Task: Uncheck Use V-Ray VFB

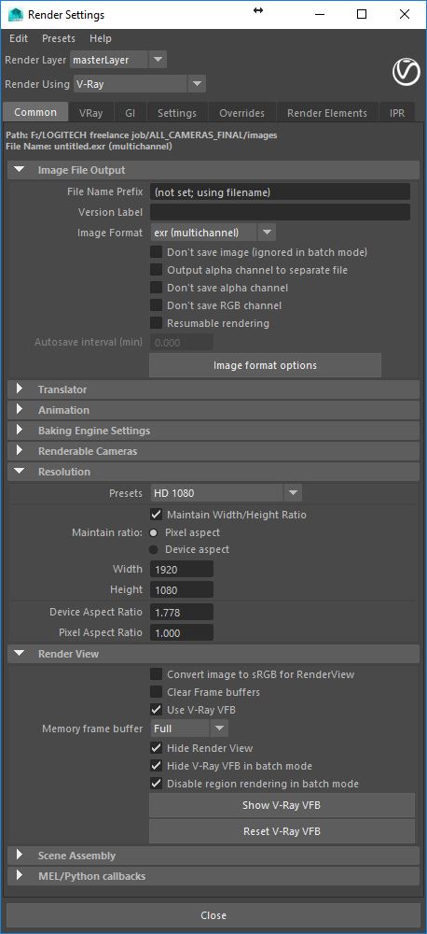Action: pyautogui.click(x=156, y=710)
